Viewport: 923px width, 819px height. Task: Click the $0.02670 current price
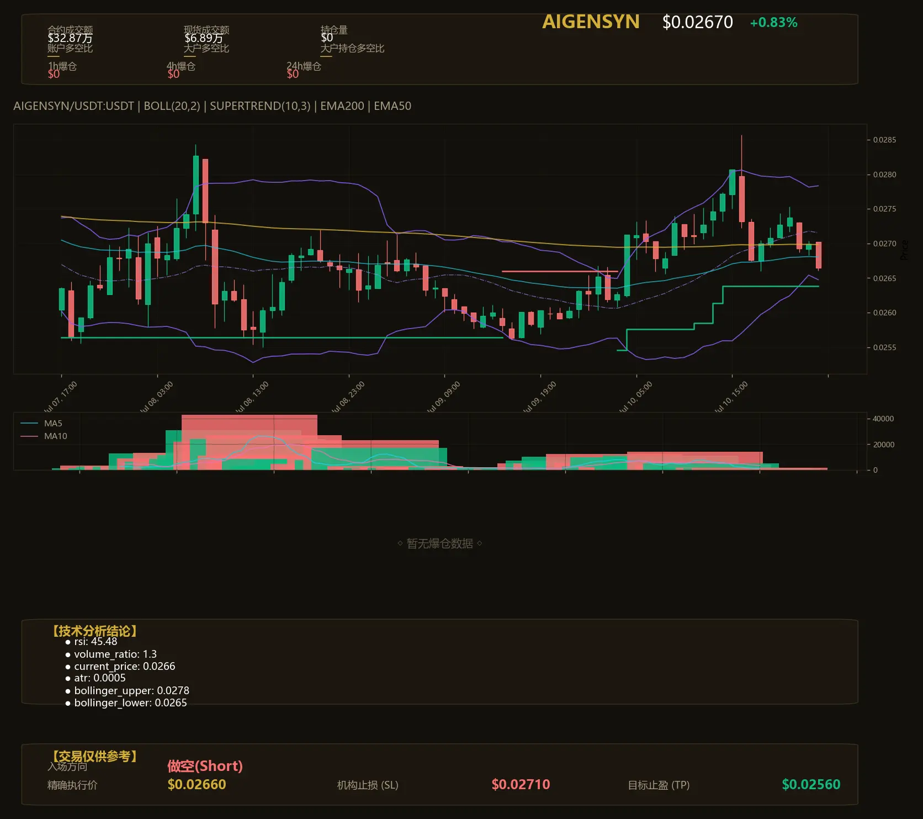(x=698, y=22)
